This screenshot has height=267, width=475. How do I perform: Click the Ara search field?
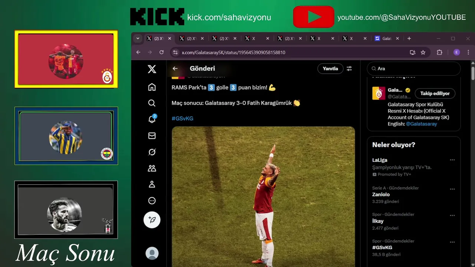(x=414, y=69)
